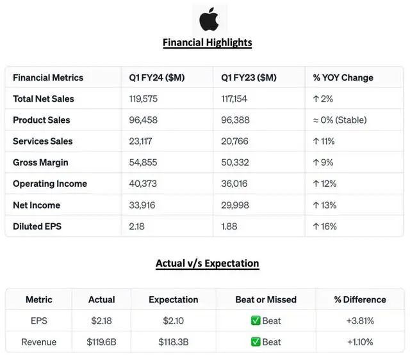Click the Beat or Missed column header
Viewport: 410px width, 355px height.
pos(266,299)
